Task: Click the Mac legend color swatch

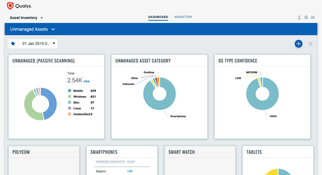Action: click(70, 102)
